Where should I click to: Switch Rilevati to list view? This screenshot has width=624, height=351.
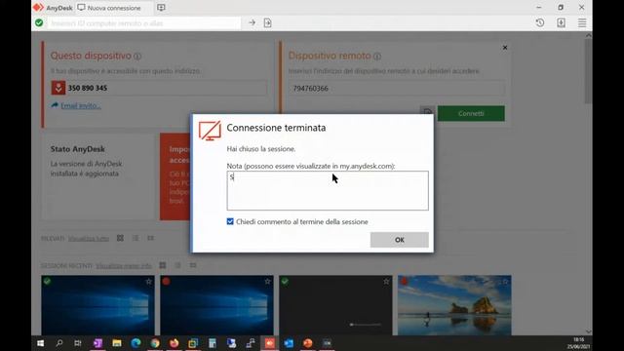tap(136, 238)
